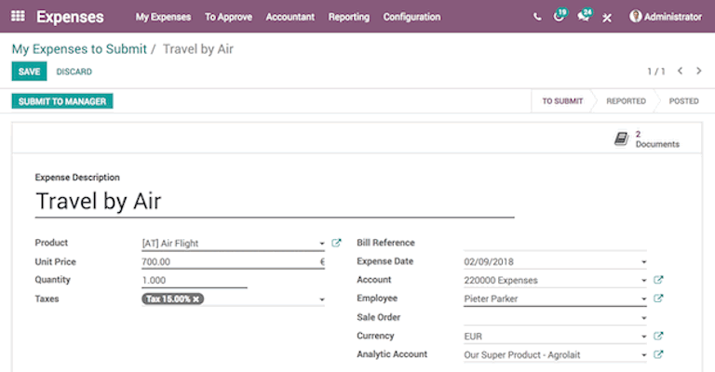Go back to My Expenses to Submit breadcrumb
Screen dimensions: 715x372
coord(79,48)
